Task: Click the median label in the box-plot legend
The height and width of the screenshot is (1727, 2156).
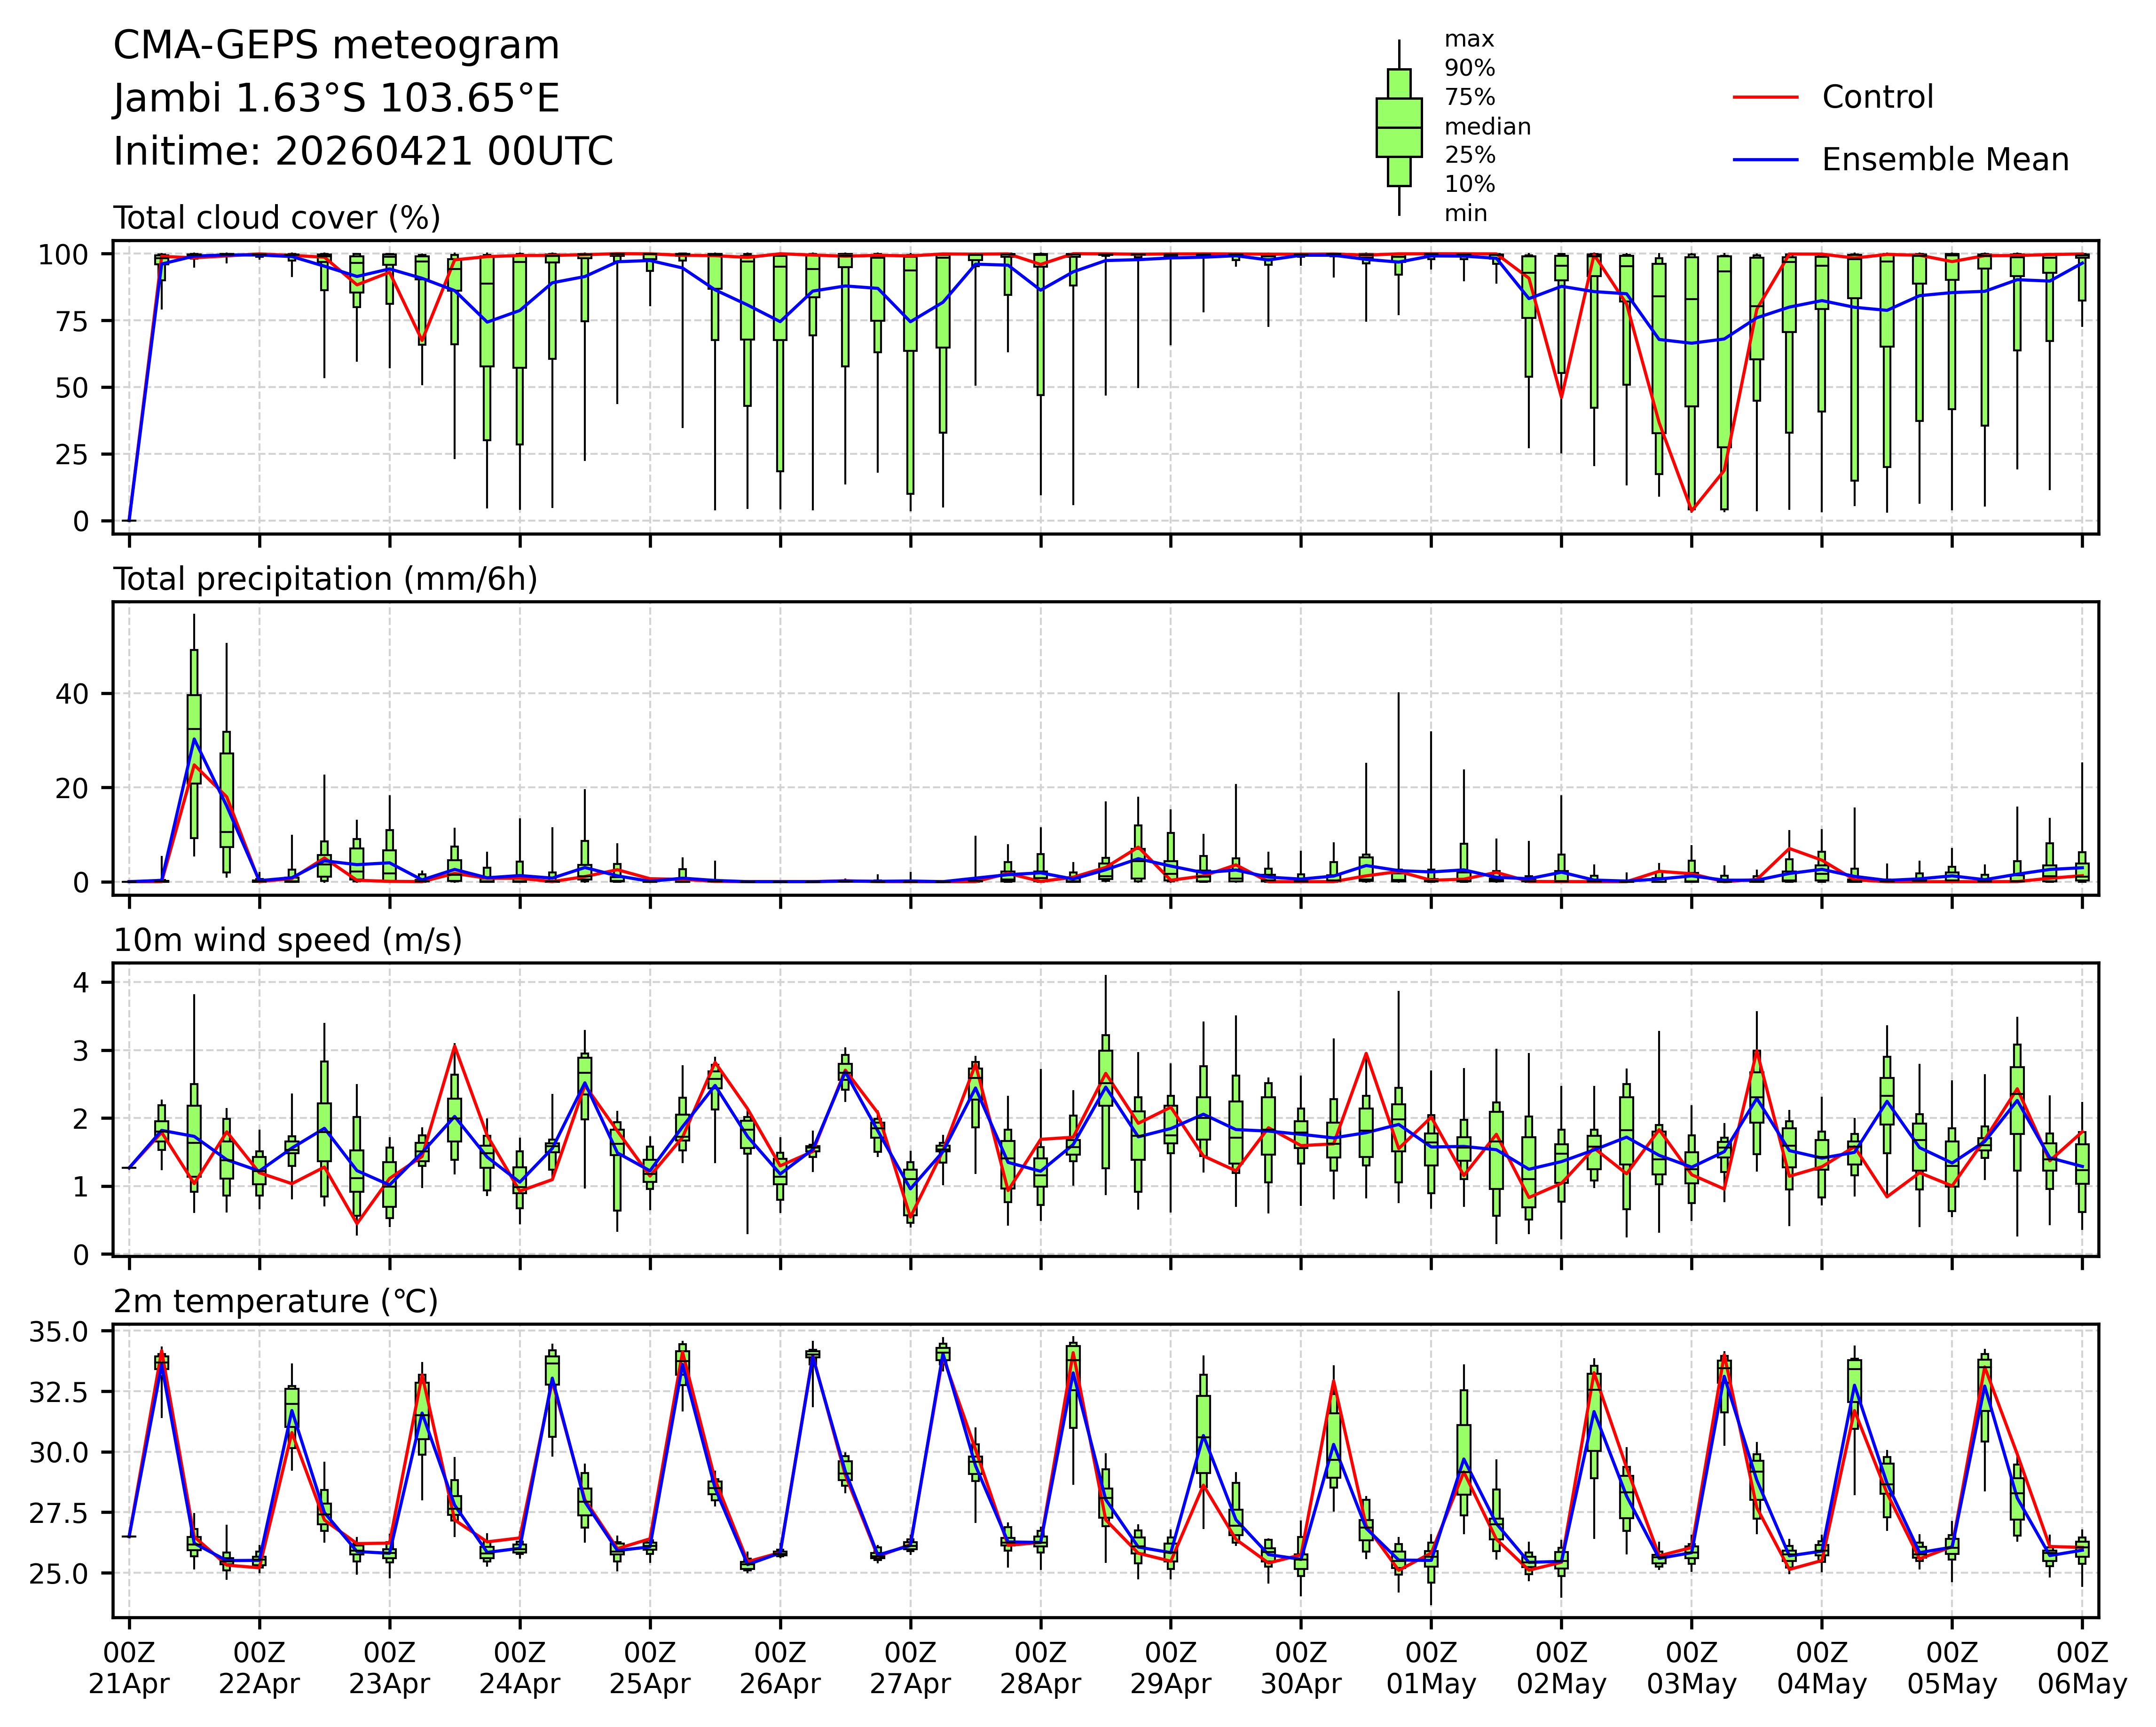Action: click(1487, 127)
